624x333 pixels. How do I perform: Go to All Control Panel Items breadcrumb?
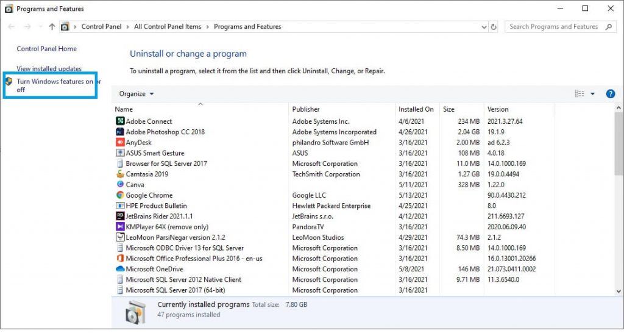coord(168,27)
